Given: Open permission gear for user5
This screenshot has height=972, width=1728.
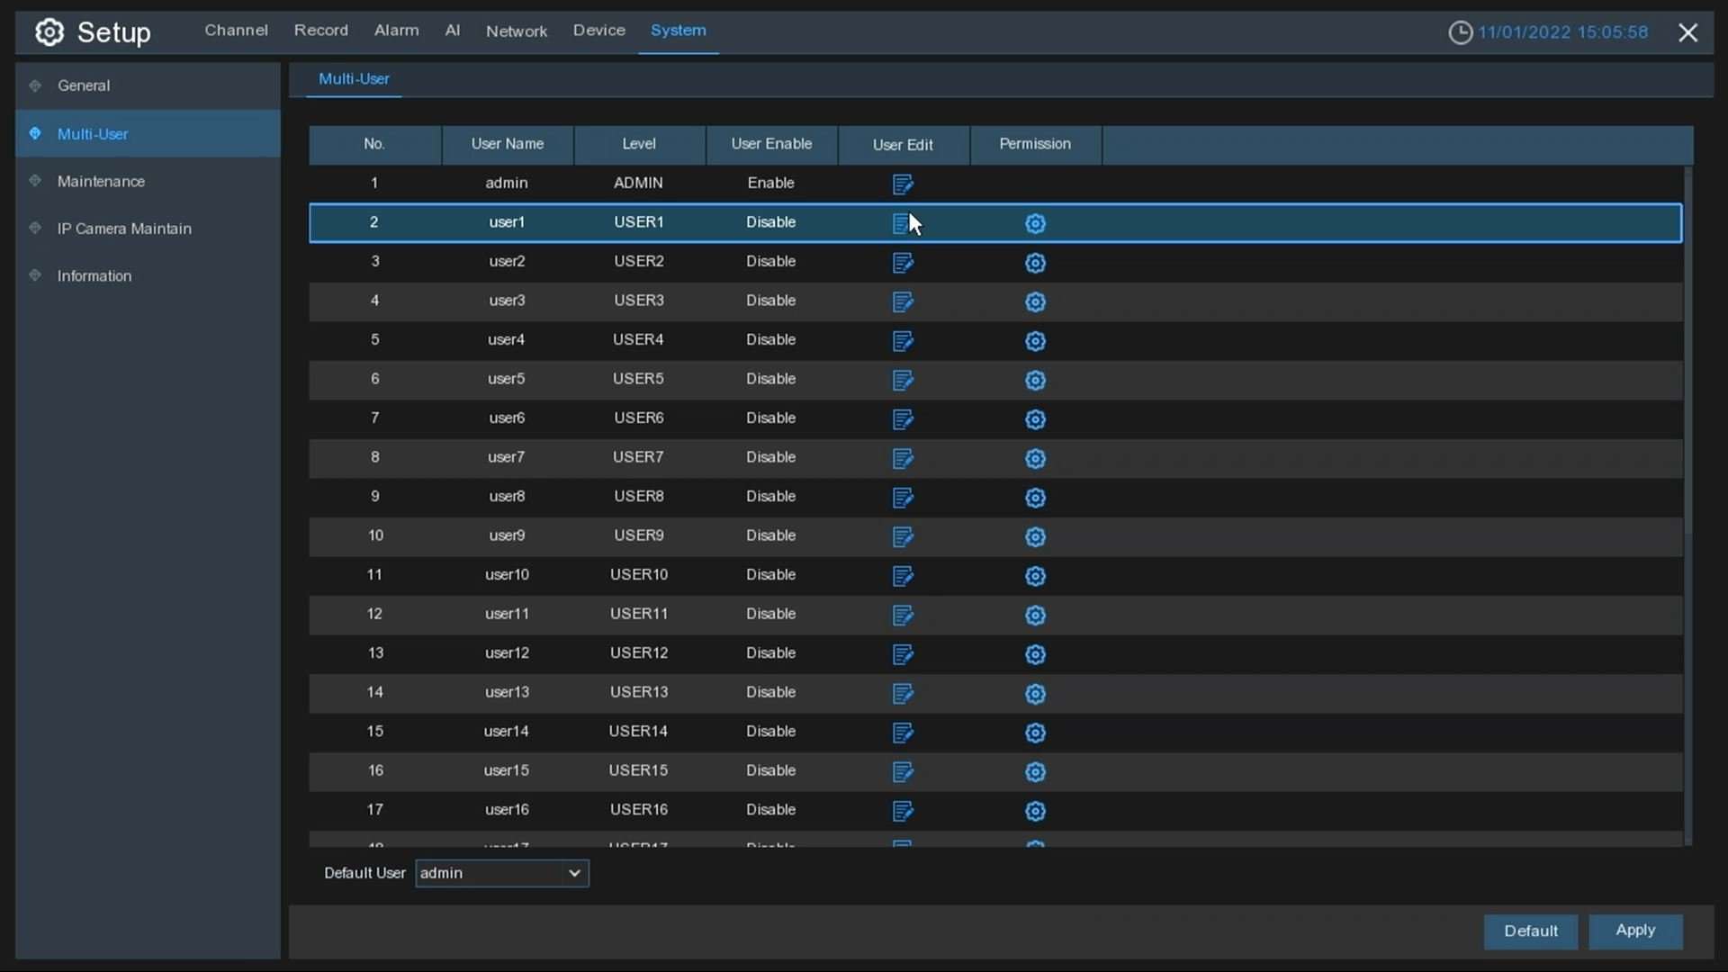Looking at the screenshot, I should [x=1035, y=380].
